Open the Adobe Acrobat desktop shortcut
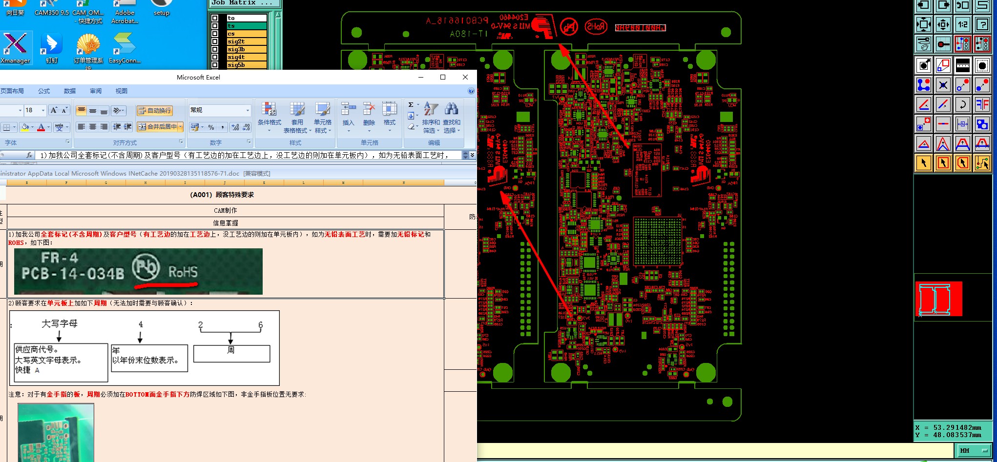The image size is (997, 462). 125,13
